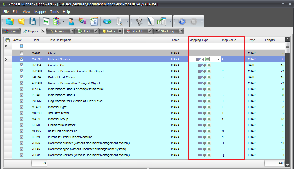Click the user profile person icon

tap(71, 21)
